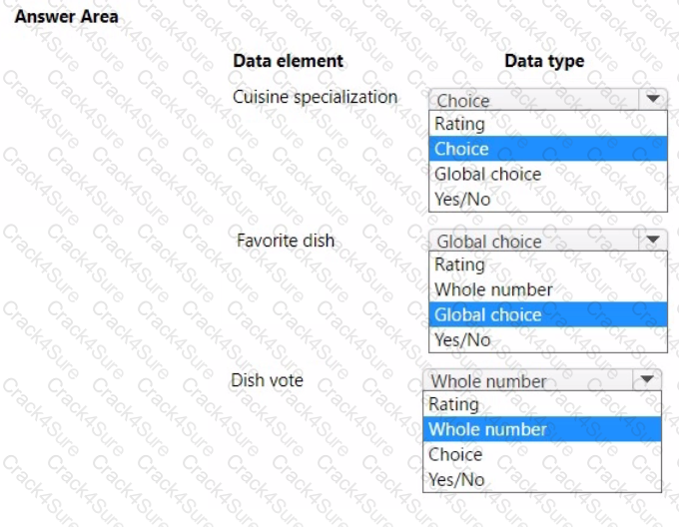Click the Favorite dish dropdown arrow

click(x=652, y=240)
